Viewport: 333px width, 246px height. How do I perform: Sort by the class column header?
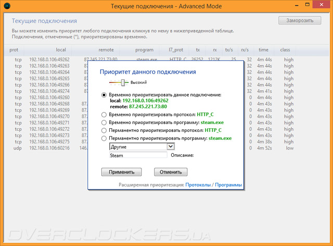click(285, 50)
